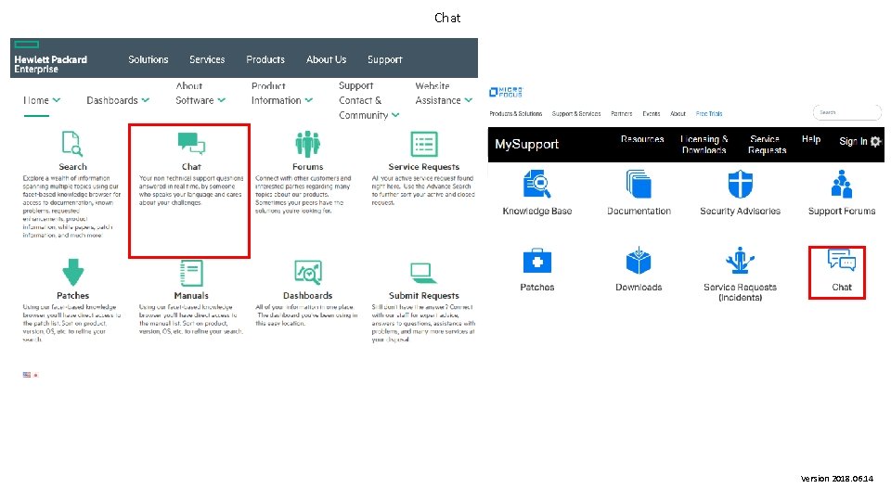This screenshot has width=891, height=501.
Task: Click the Knowledge Base icon in MySupport
Action: [x=537, y=184]
